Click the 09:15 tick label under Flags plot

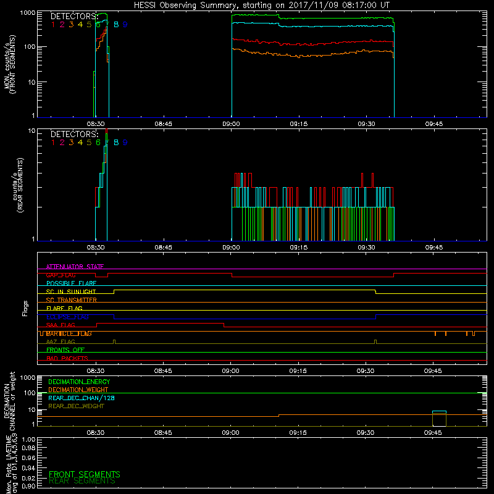(298, 371)
